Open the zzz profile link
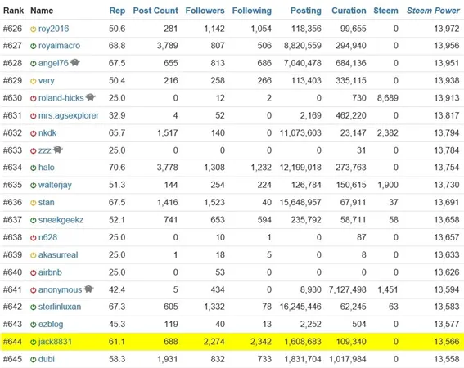This screenshot has width=464, height=368. [45, 150]
